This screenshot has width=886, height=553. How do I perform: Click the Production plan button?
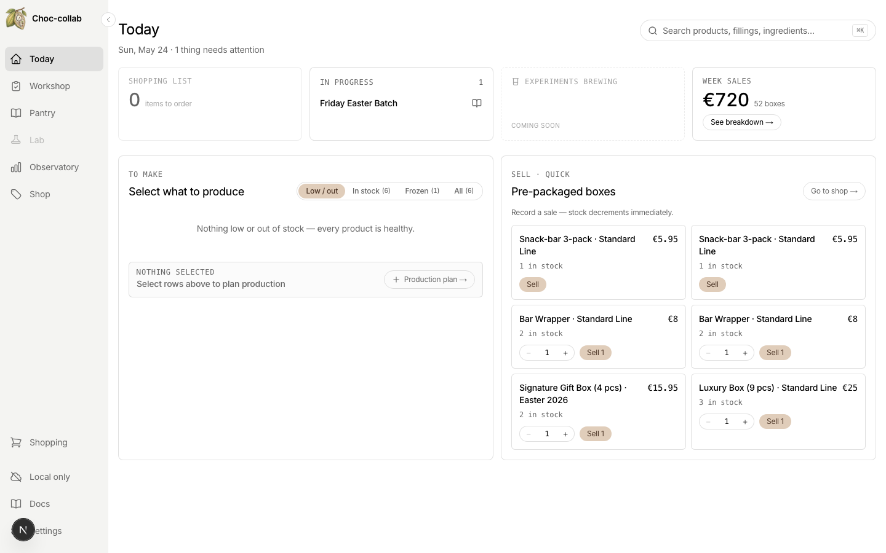[x=429, y=280]
